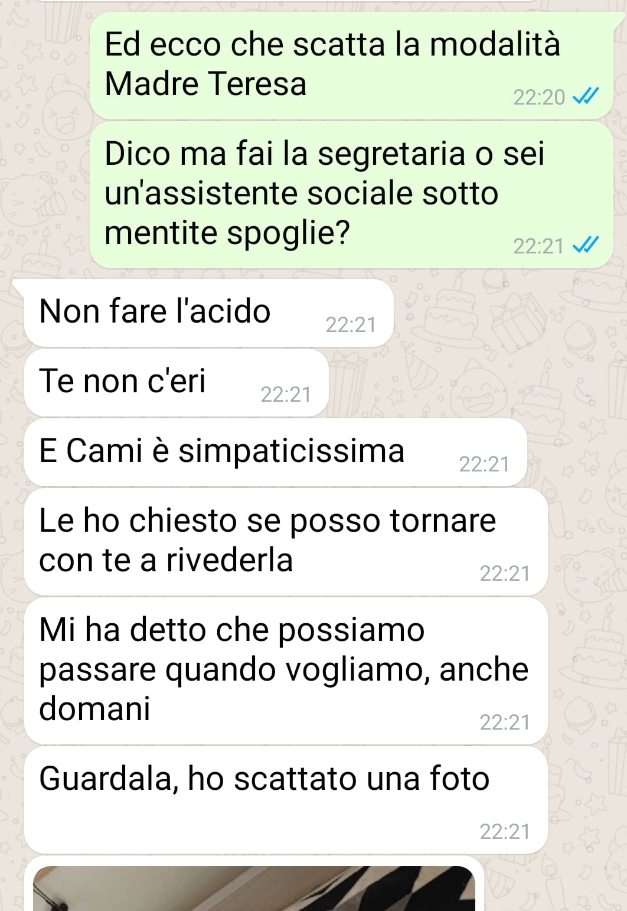The height and width of the screenshot is (911, 627).
Task: Tap the 22:21 timestamp under the 'Guardala' message
Action: pyautogui.click(x=505, y=831)
